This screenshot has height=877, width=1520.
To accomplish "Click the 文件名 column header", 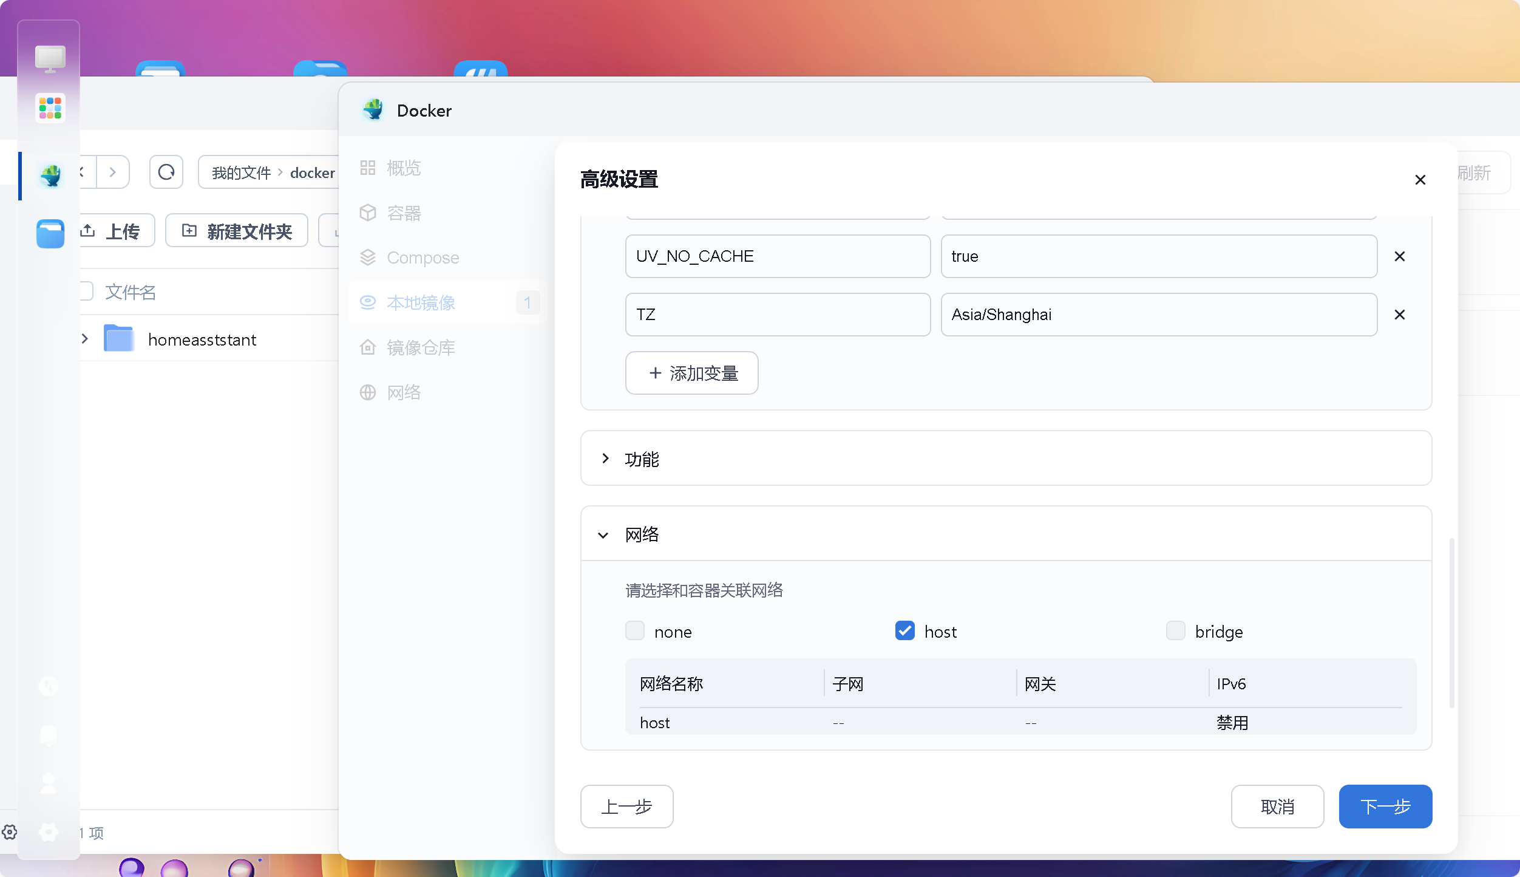I will pyautogui.click(x=130, y=292).
